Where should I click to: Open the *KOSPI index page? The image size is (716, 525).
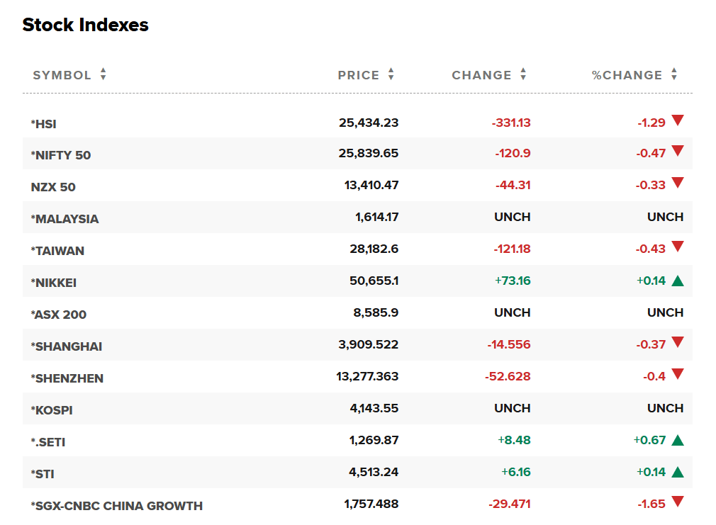tap(52, 410)
